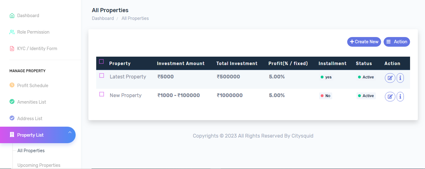Viewport: 425px width, 169px height.
Task: Collapse the Property List menu chevron
Action: tap(70, 133)
